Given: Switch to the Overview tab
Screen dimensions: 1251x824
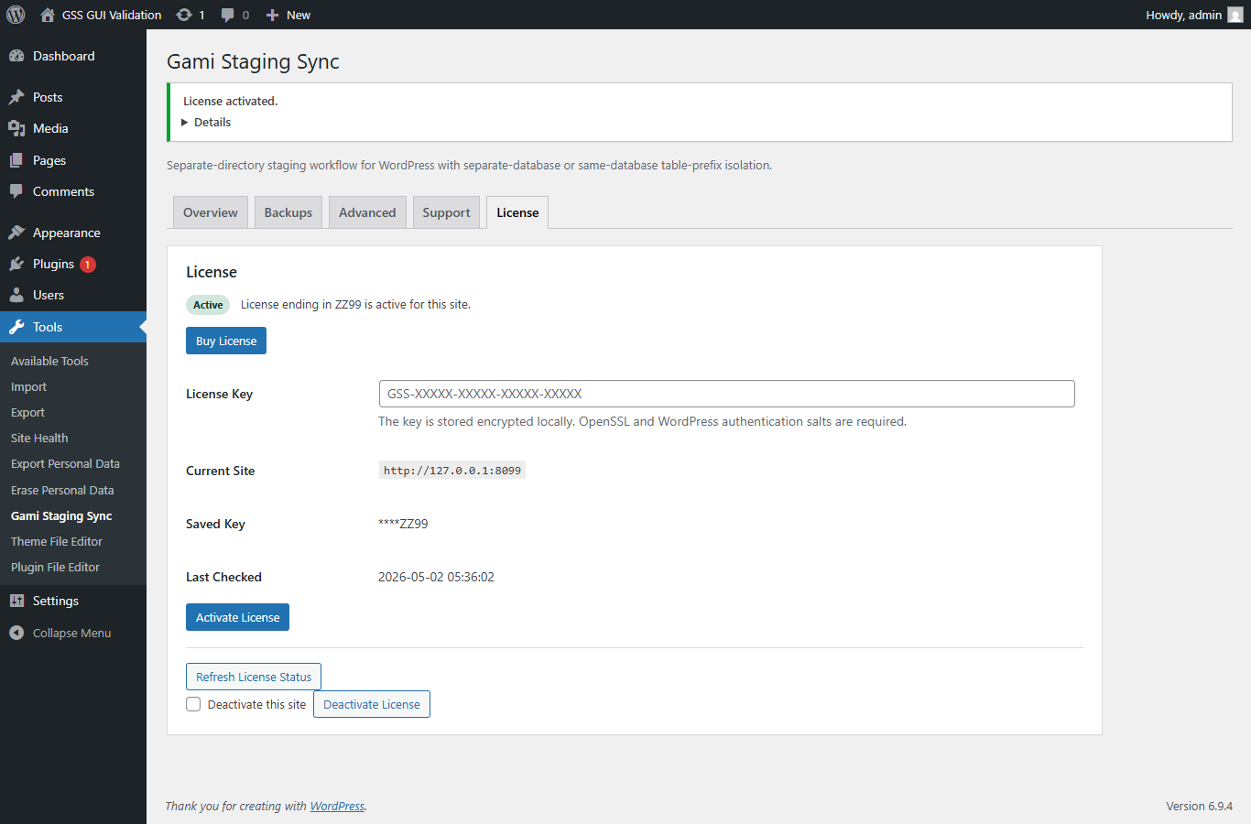Looking at the screenshot, I should (211, 212).
